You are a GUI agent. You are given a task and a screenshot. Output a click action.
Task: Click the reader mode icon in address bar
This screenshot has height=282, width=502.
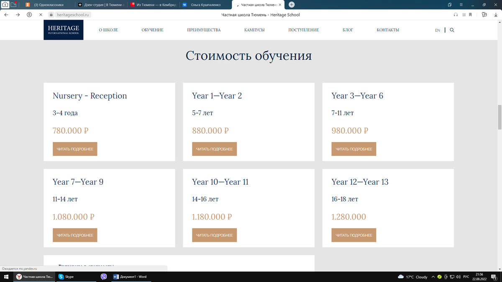[463, 15]
